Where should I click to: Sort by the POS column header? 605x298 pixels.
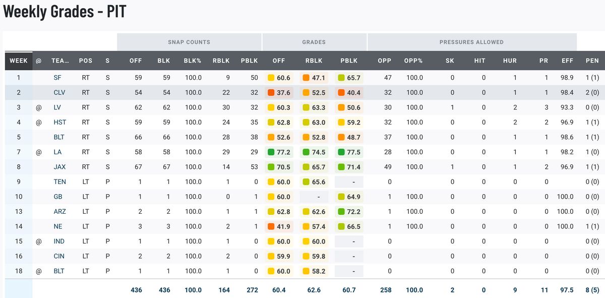(x=86, y=61)
